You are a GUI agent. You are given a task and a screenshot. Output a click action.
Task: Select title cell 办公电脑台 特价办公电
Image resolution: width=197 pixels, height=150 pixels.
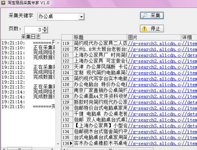click(100, 85)
